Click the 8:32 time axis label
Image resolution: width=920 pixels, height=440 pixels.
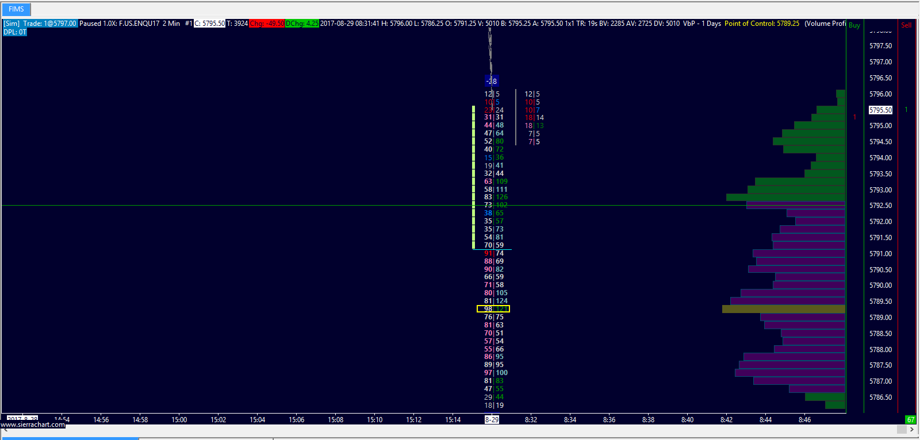tap(531, 420)
